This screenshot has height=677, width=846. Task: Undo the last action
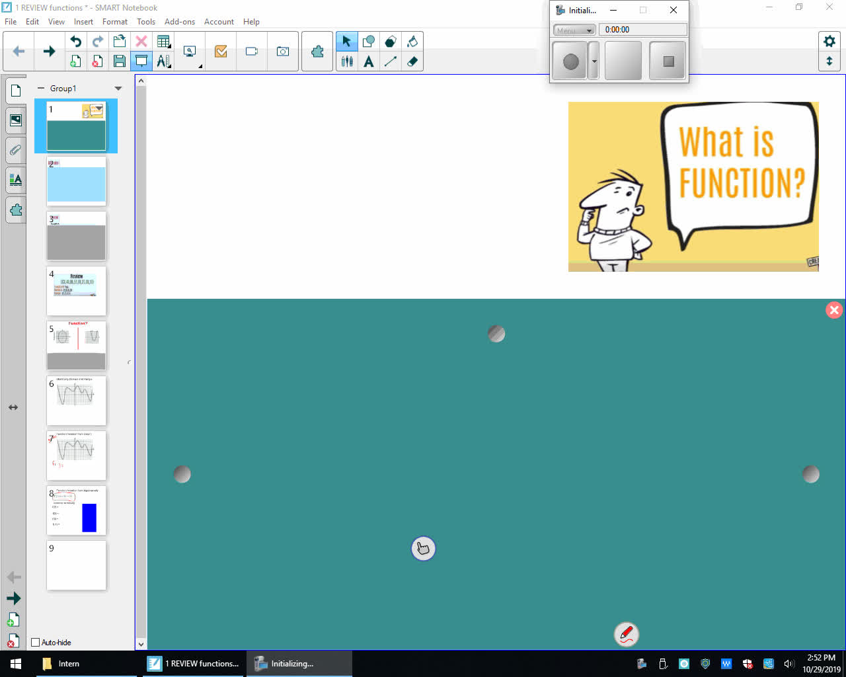75,41
